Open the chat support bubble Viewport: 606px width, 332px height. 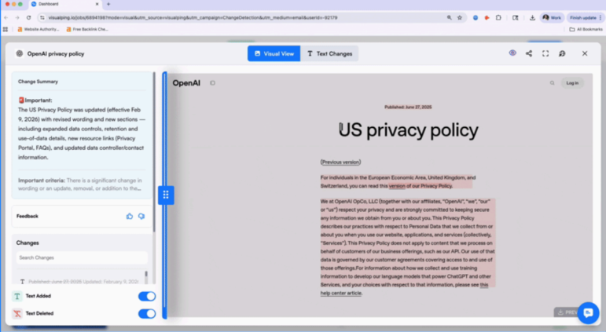[588, 312]
